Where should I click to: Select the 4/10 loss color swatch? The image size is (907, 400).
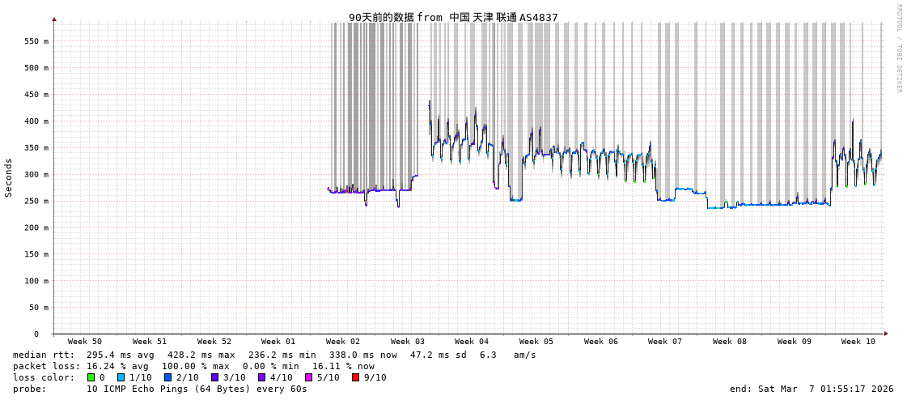(x=261, y=377)
